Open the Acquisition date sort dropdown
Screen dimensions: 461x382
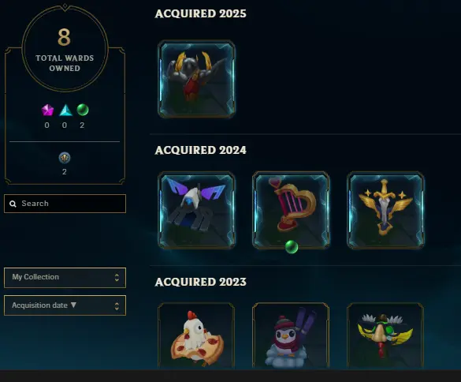65,305
